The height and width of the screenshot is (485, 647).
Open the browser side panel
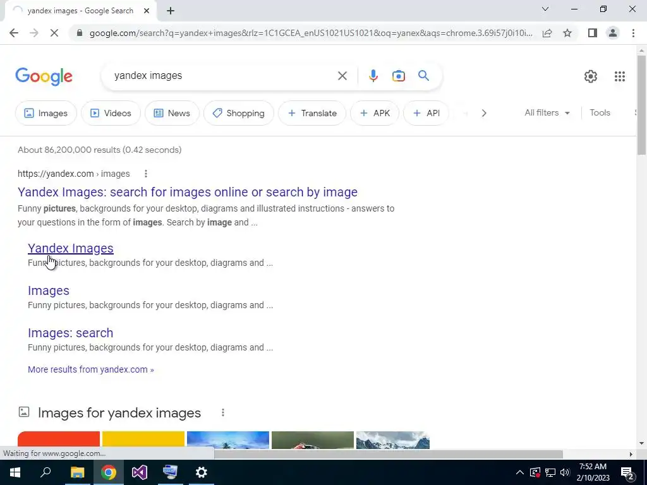(x=593, y=33)
